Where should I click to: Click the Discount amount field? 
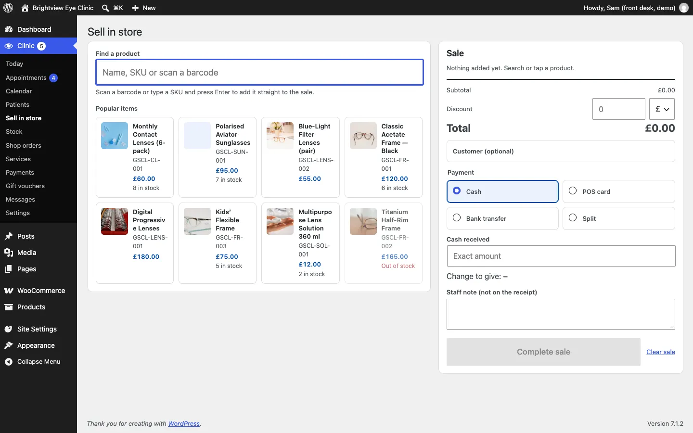tap(619, 109)
